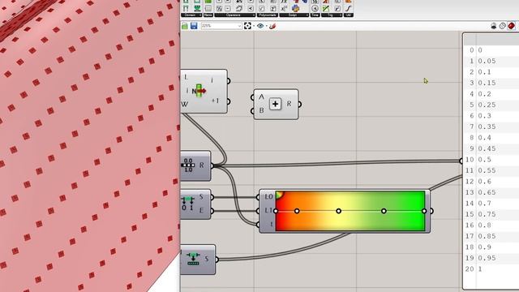
Task: Select panel row 5 with value 0.25
Action: pos(491,105)
